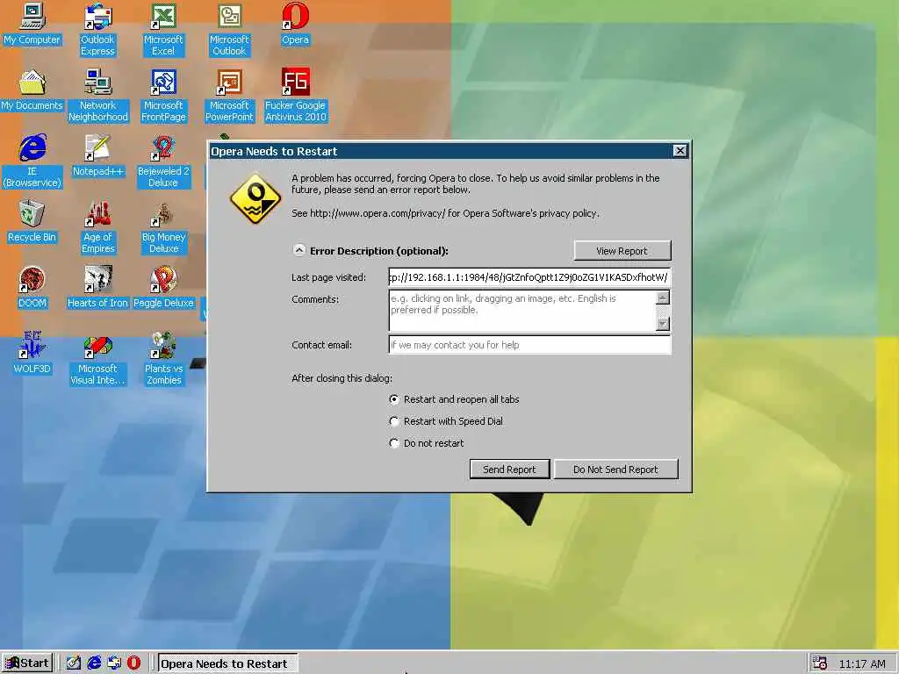Launch Opera from the quick launch bar
899x674 pixels.
133,663
